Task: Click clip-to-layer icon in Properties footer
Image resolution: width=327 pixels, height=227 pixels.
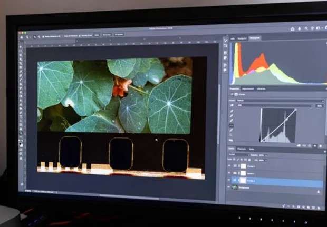Action: 299,145
